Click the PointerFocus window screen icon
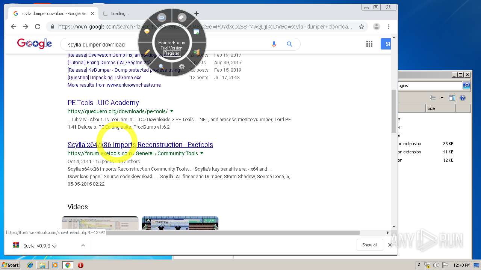The image size is (481, 270). (x=197, y=31)
